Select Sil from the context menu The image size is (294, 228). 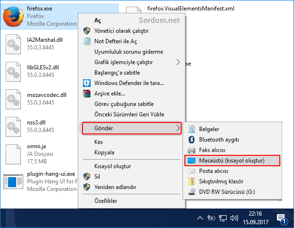pos(132,177)
